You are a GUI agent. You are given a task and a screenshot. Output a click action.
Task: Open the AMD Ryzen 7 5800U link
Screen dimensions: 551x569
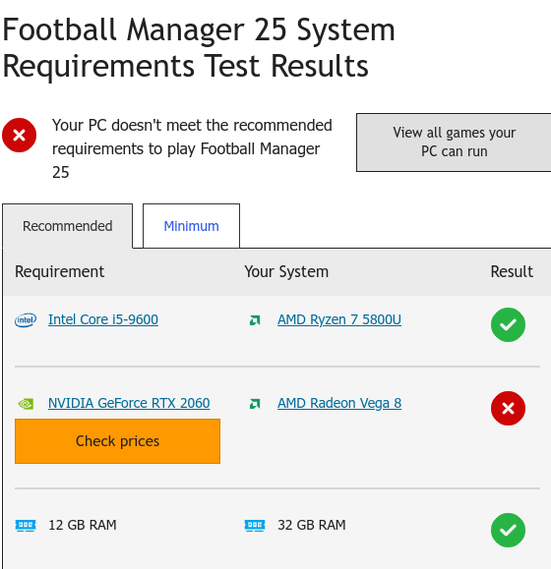[x=339, y=319]
